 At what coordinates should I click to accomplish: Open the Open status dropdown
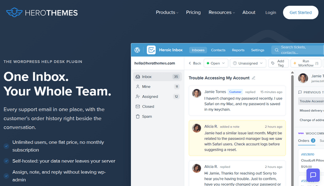216,63
